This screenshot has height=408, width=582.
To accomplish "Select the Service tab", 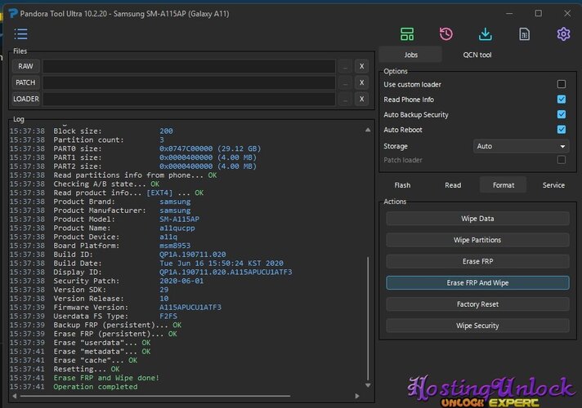I will [x=553, y=185].
